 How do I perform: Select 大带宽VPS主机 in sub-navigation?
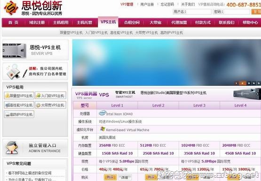tap(146, 33)
